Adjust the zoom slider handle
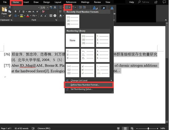Image resolution: width=169 pixels, height=130 pixels. [148, 128]
